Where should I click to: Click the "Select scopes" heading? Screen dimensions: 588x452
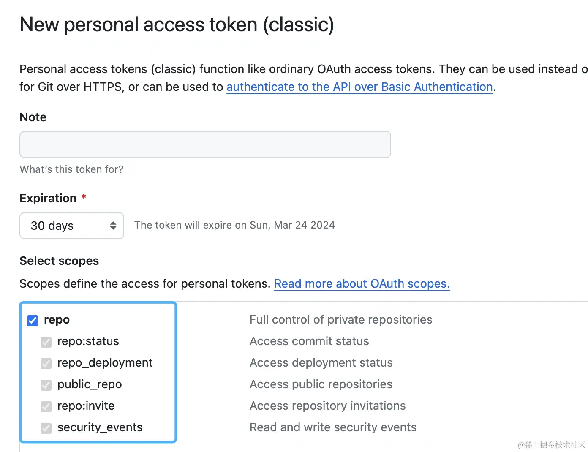[59, 261]
